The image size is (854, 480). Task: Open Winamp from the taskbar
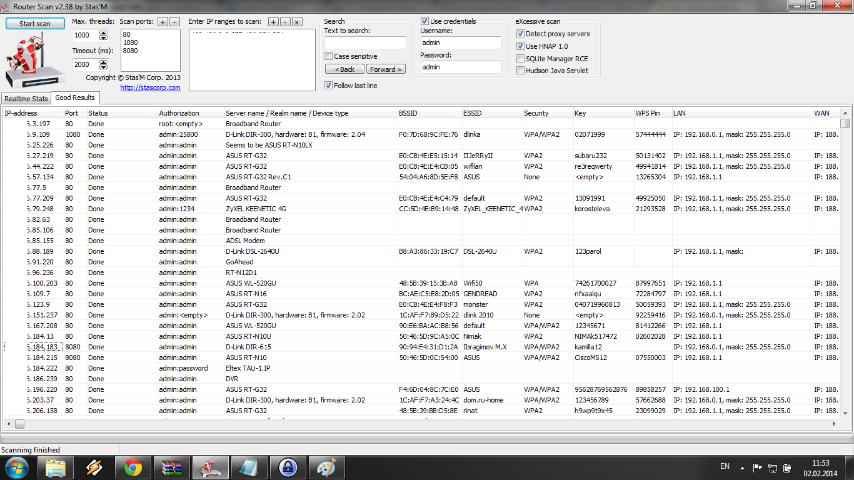click(94, 467)
